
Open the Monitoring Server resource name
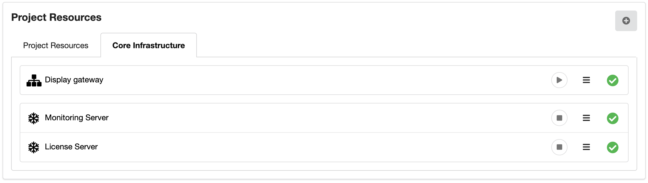76,118
